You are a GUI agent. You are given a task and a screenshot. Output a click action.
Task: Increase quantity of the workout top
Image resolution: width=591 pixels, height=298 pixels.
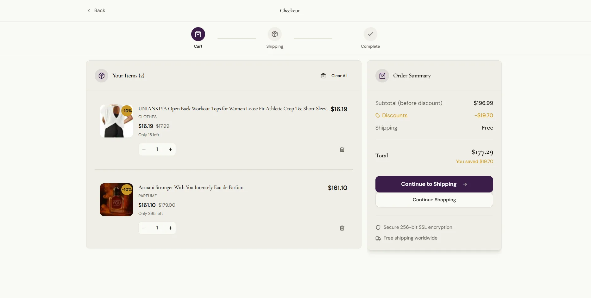click(x=170, y=149)
